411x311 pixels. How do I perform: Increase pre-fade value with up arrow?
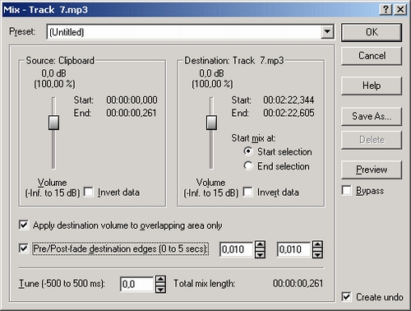point(260,245)
